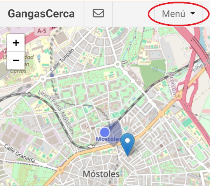This screenshot has height=186, width=210.
Task: Click the blue current-location dot
Action: [105, 133]
